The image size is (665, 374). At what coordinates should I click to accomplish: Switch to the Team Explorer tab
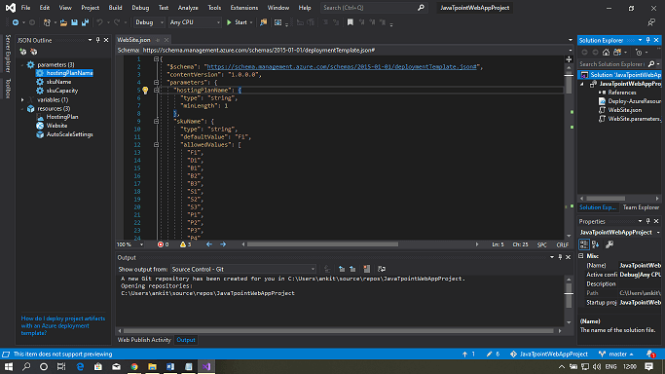641,207
